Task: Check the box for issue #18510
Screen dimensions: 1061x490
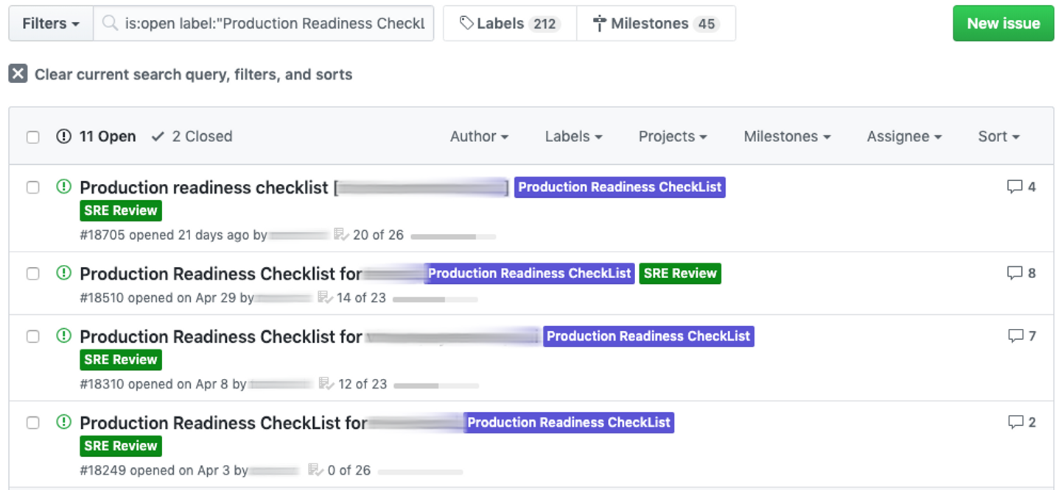Action: click(x=33, y=274)
